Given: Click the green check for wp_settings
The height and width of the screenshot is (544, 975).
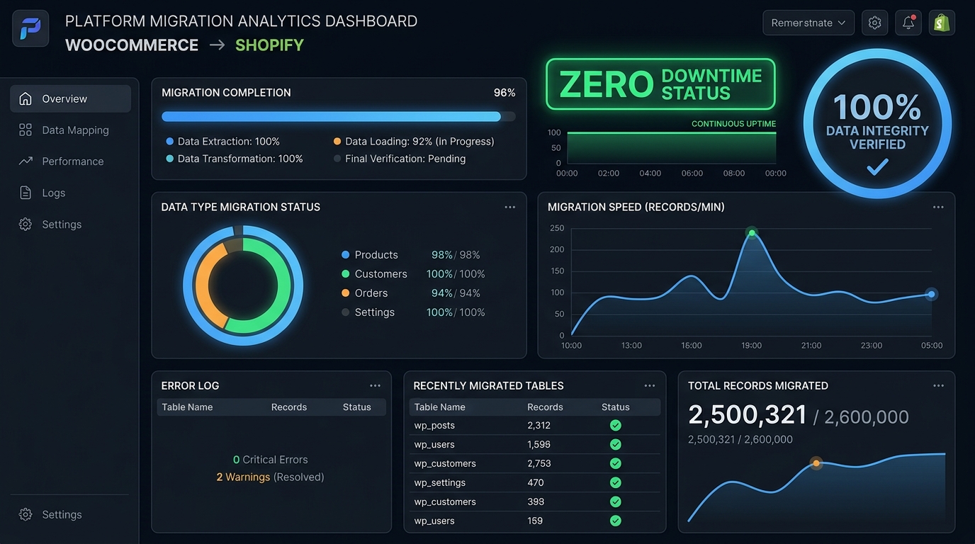Looking at the screenshot, I should tap(616, 483).
